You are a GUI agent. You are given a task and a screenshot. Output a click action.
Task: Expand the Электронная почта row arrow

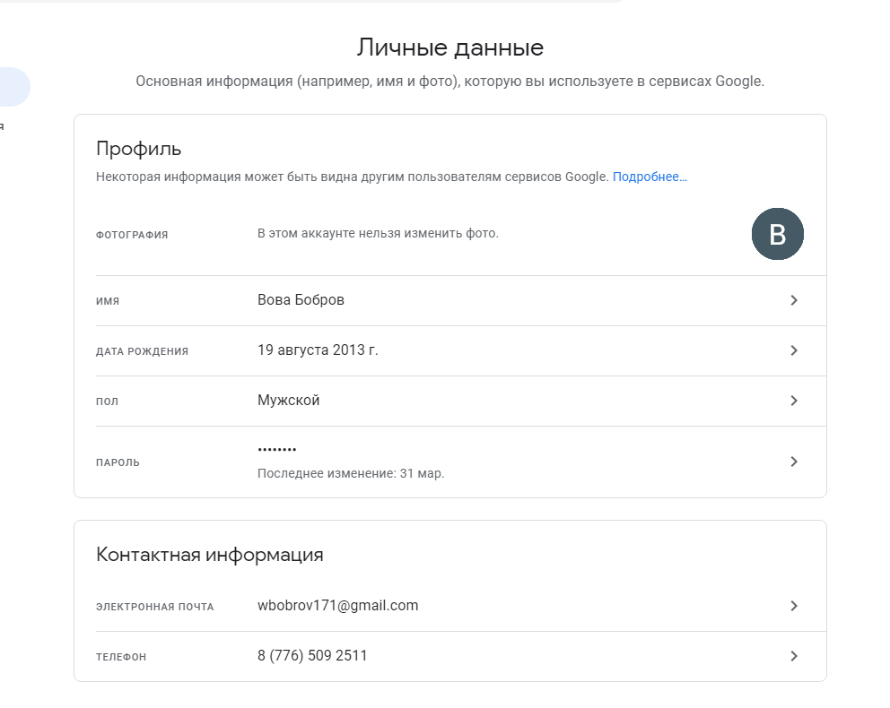[x=794, y=606]
